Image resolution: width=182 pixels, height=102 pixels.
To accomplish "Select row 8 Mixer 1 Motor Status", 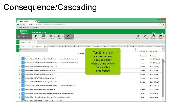I will point(90,86).
